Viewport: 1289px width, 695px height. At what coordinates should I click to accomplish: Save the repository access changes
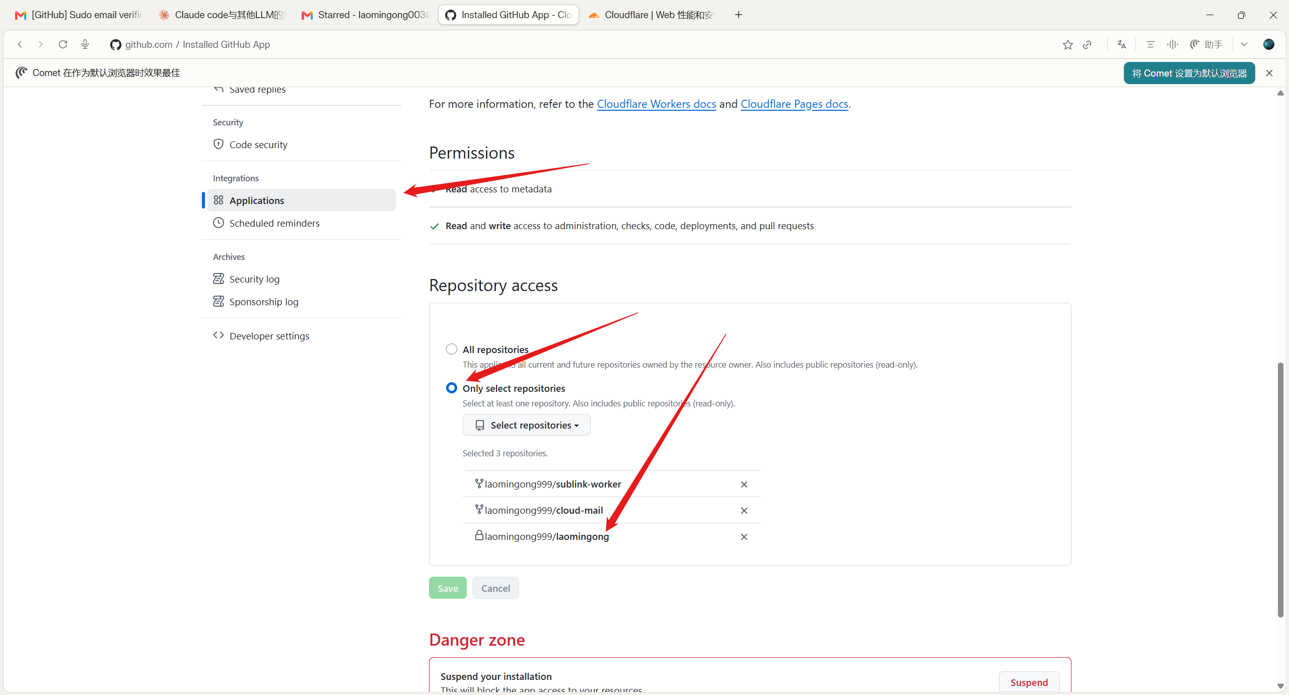[x=448, y=588]
